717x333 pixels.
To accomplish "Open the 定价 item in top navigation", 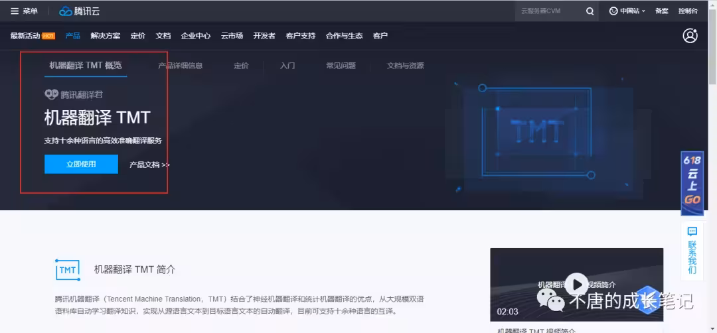I will tap(137, 36).
